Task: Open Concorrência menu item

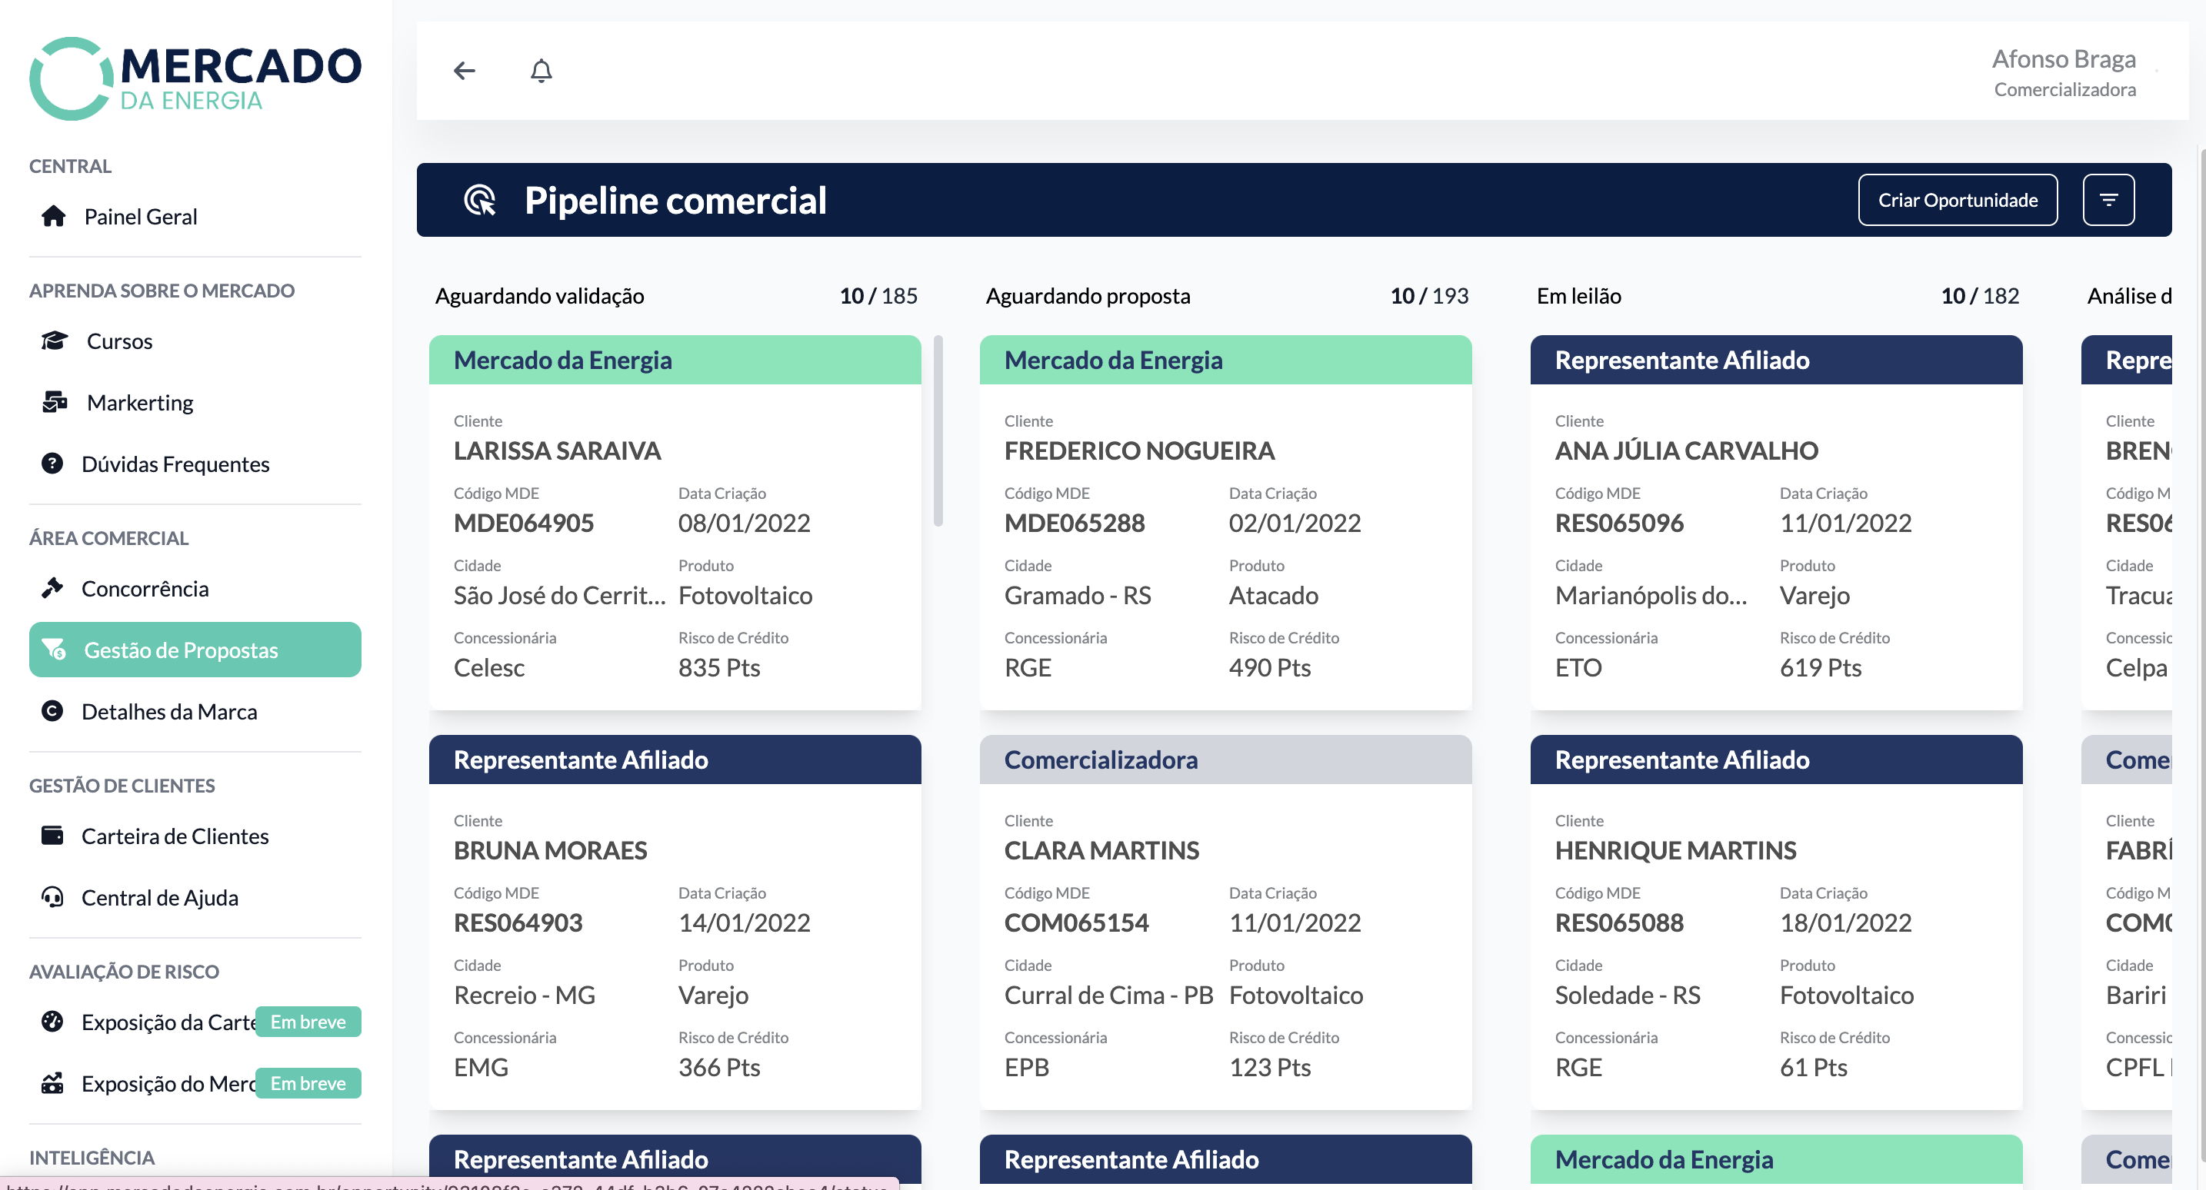Action: coord(195,588)
